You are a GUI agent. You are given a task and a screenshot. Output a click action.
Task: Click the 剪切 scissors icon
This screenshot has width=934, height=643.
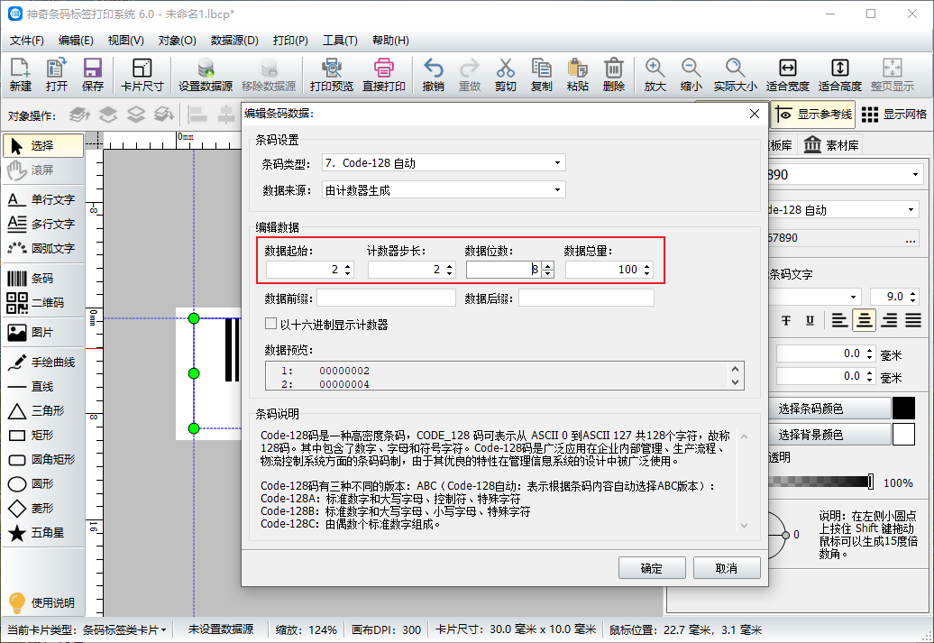[505, 75]
